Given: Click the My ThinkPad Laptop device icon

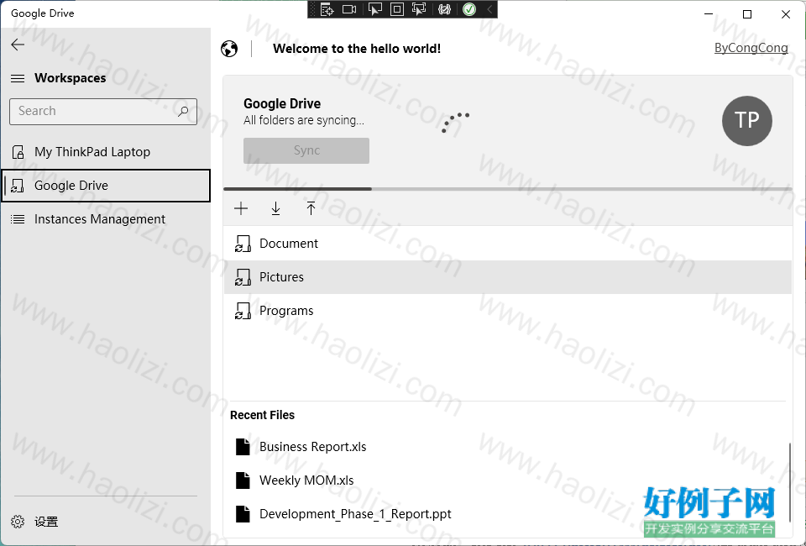Looking at the screenshot, I should point(18,152).
